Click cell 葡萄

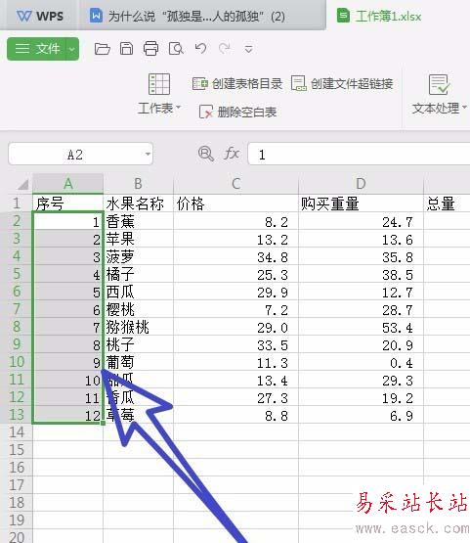click(x=138, y=362)
